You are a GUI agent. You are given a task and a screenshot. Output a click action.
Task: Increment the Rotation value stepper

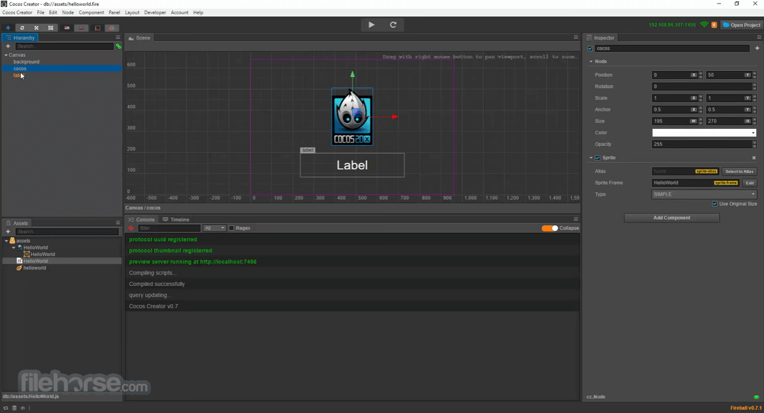pos(754,84)
